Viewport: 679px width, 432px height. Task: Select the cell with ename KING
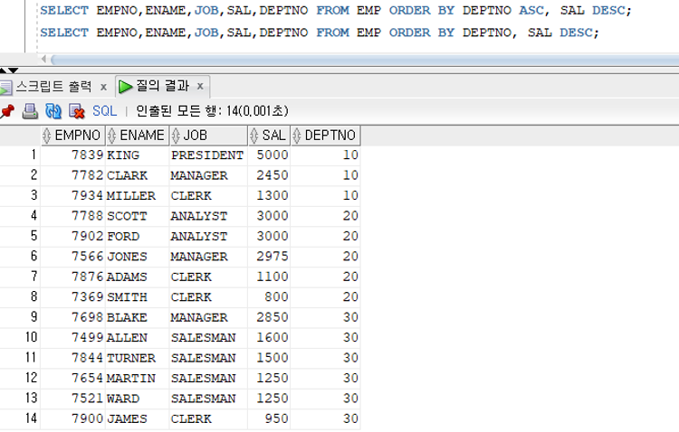[x=137, y=155]
